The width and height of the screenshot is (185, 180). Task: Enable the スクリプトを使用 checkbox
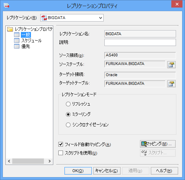tap(61, 153)
